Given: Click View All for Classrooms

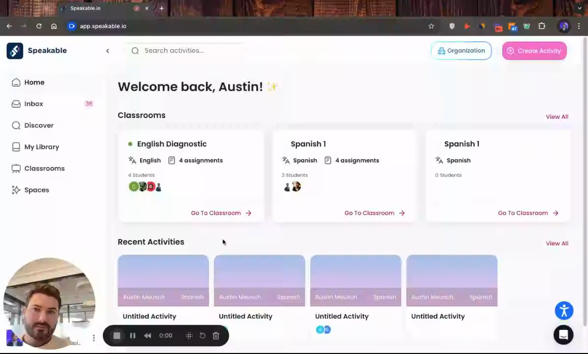Looking at the screenshot, I should (x=557, y=117).
